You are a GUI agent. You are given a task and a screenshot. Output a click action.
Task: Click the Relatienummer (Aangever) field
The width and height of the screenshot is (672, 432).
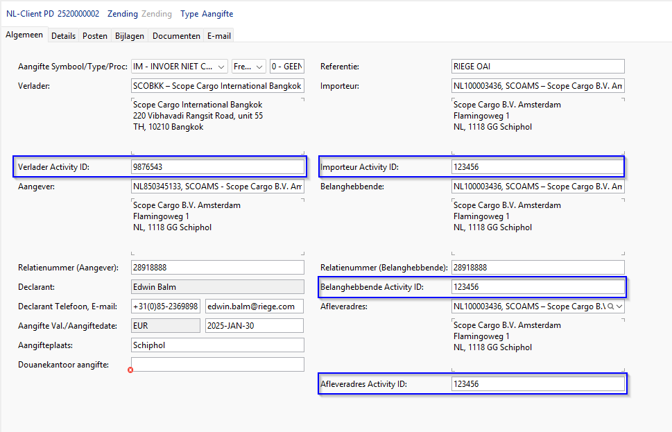click(x=217, y=268)
